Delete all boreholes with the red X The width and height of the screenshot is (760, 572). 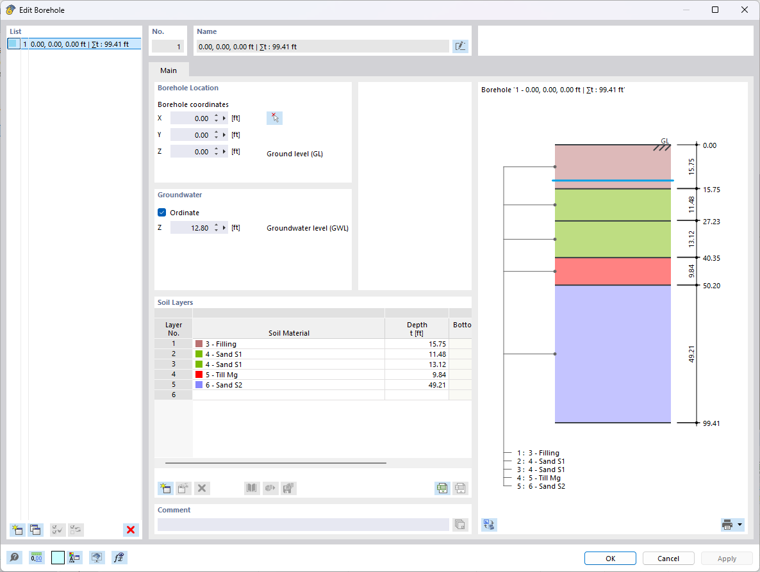(x=131, y=530)
